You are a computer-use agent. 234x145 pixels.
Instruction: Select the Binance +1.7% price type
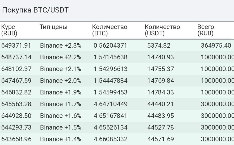click(61, 104)
